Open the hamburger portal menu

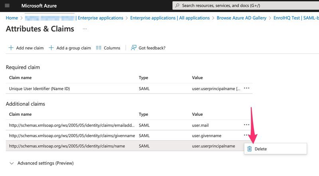pyautogui.click(x=7, y=6)
